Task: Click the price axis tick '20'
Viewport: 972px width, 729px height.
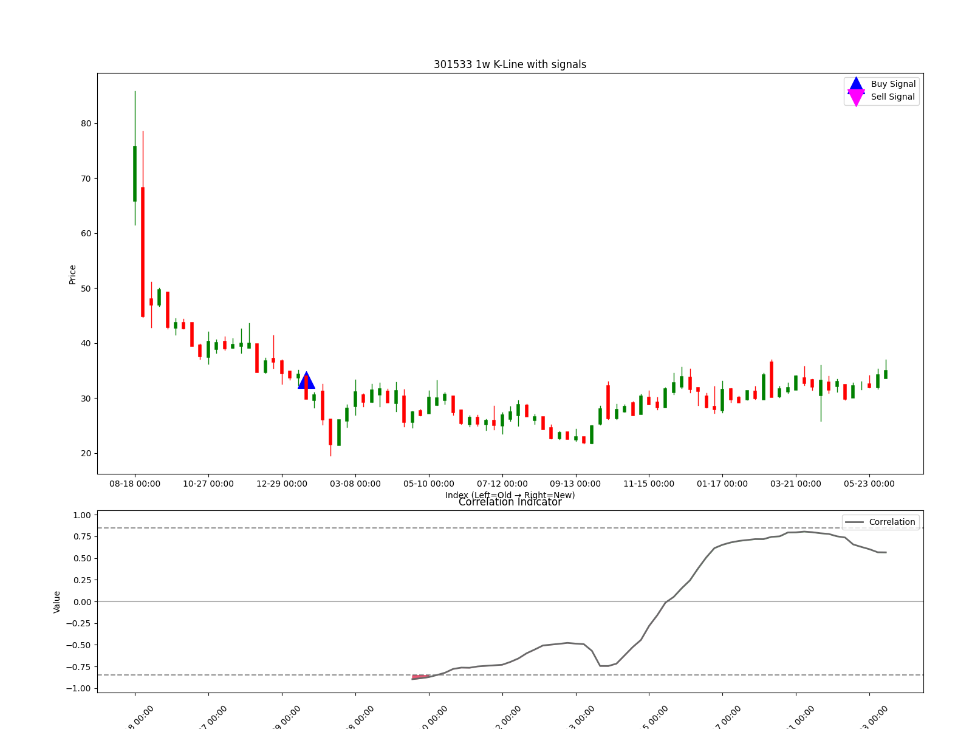Action: coord(86,453)
